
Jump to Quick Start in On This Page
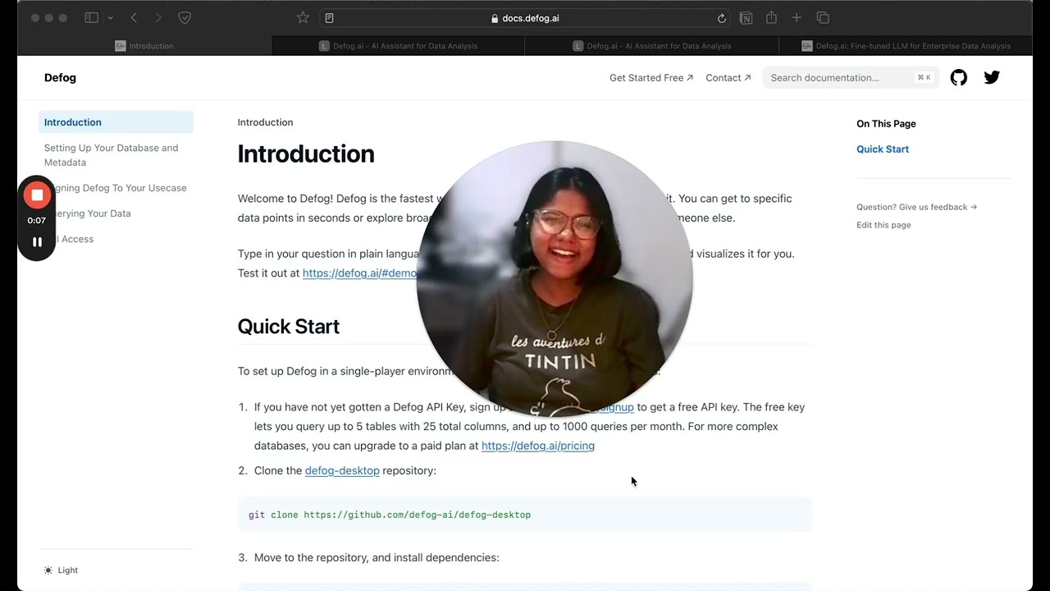pos(883,149)
